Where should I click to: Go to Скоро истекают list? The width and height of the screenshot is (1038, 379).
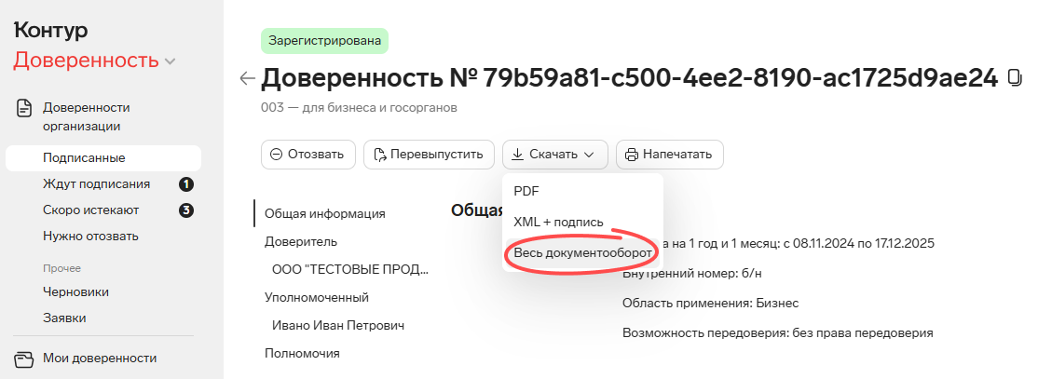coord(91,210)
